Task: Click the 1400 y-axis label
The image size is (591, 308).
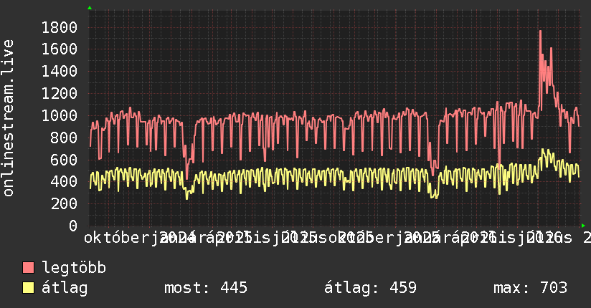Action: [x=60, y=72]
